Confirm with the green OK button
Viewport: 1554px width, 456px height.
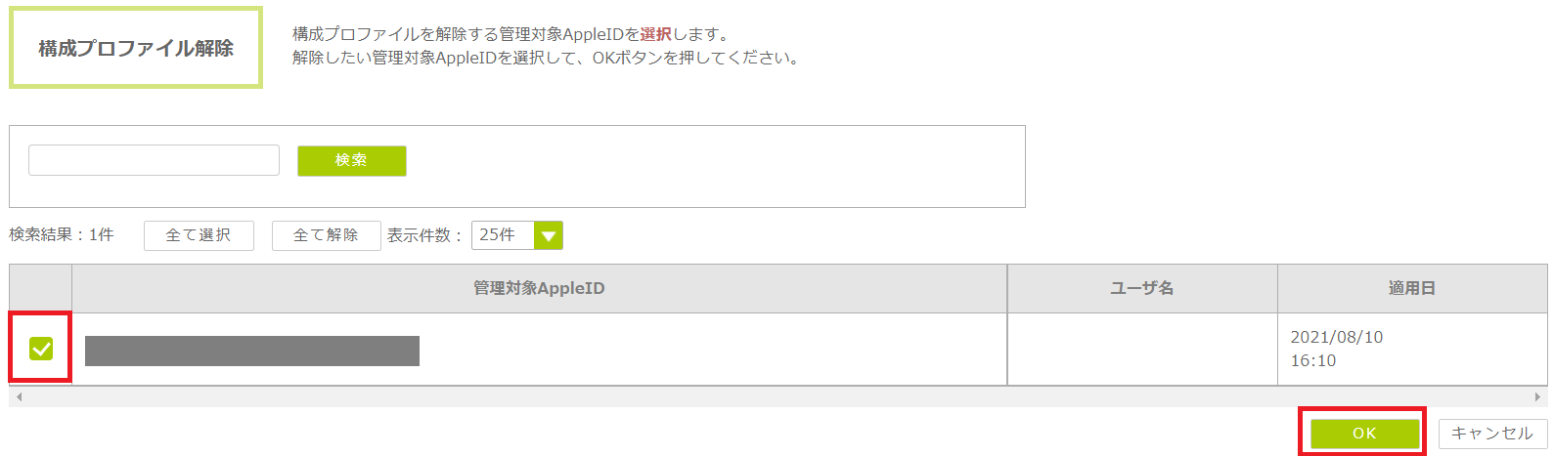[1364, 433]
